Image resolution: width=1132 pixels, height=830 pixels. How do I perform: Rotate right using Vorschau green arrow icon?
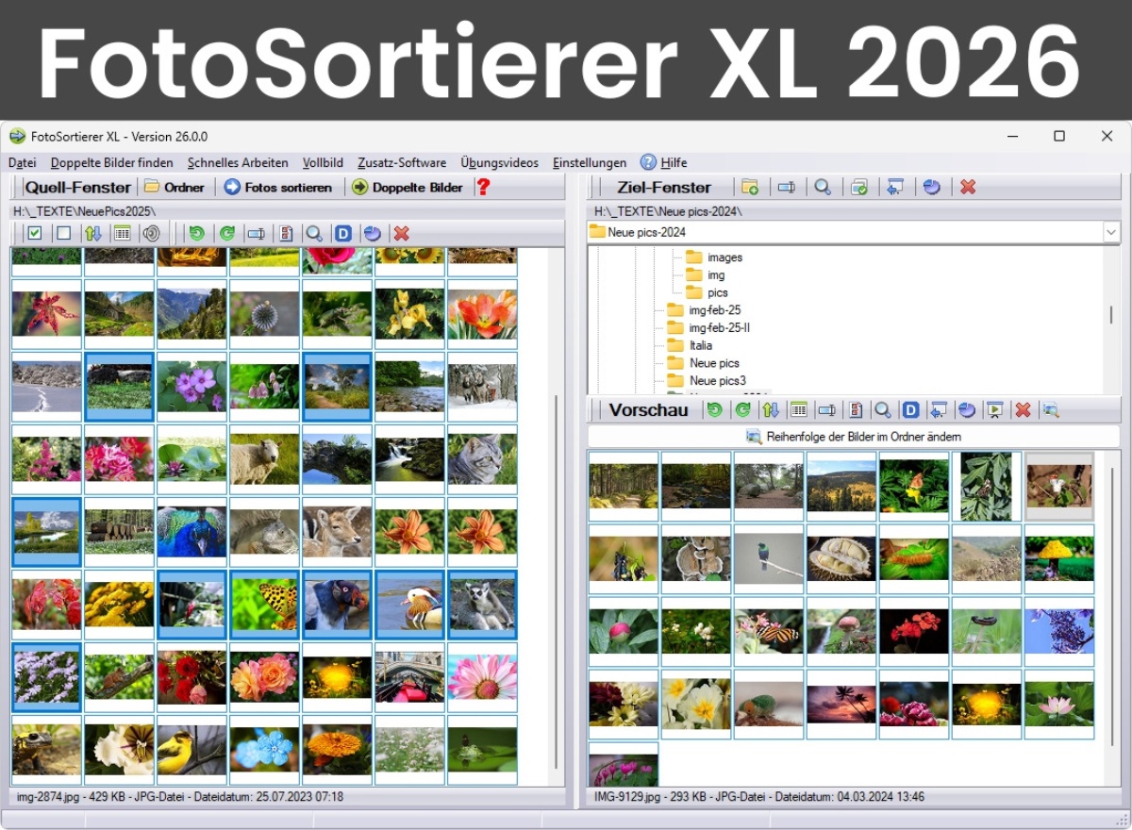tap(743, 409)
